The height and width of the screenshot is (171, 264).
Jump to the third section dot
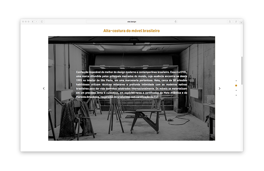[236, 91]
